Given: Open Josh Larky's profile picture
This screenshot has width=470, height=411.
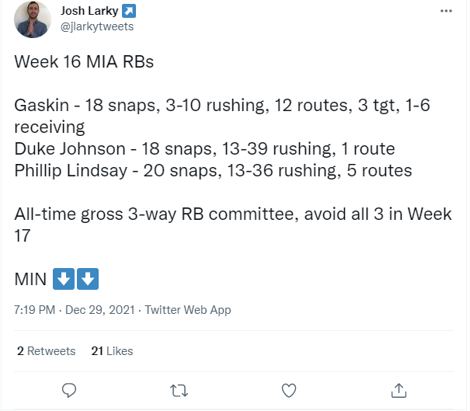Looking at the screenshot, I should pos(33,19).
